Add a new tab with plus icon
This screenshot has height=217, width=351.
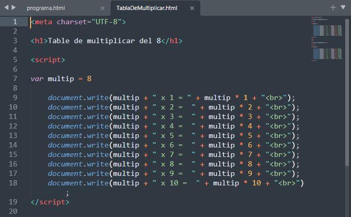coord(333,7)
